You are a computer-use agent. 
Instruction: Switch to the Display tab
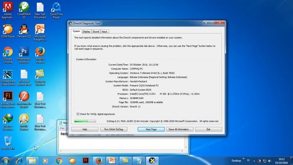click(x=86, y=32)
